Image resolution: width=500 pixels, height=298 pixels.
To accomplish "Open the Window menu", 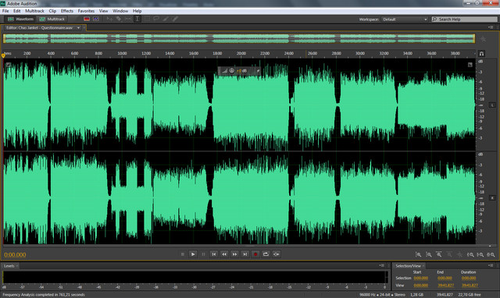I will coord(120,11).
